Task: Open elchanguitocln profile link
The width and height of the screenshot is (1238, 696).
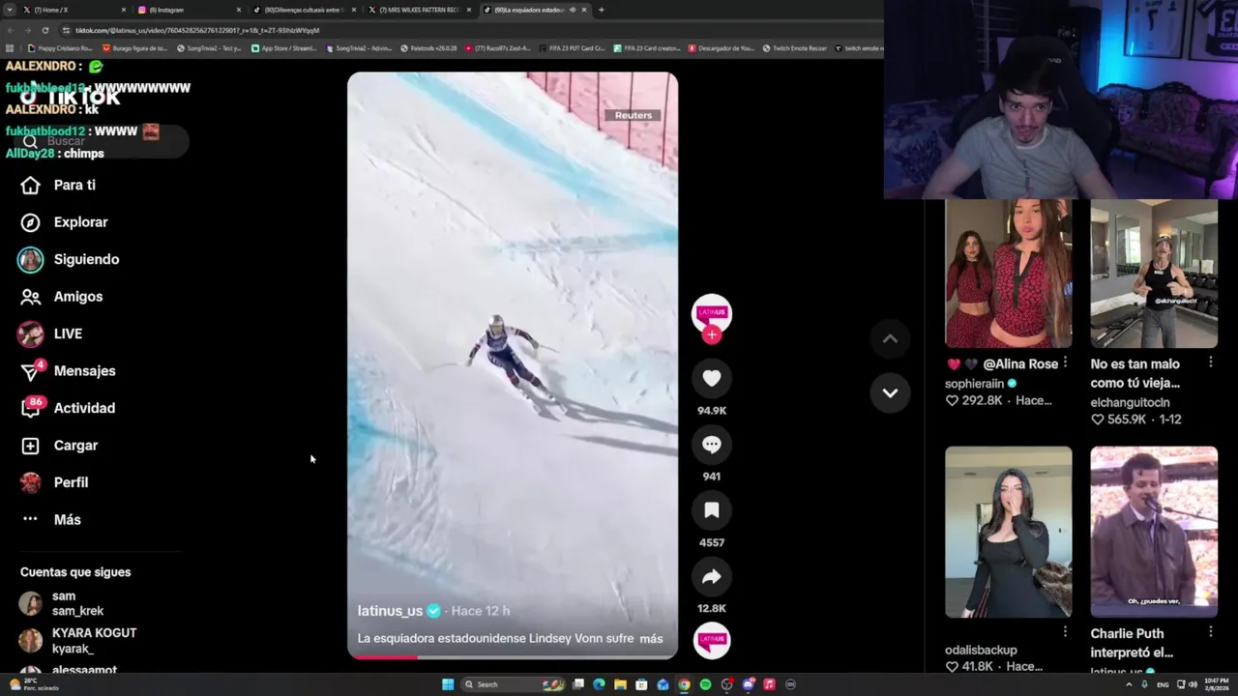Action: coord(1130,402)
